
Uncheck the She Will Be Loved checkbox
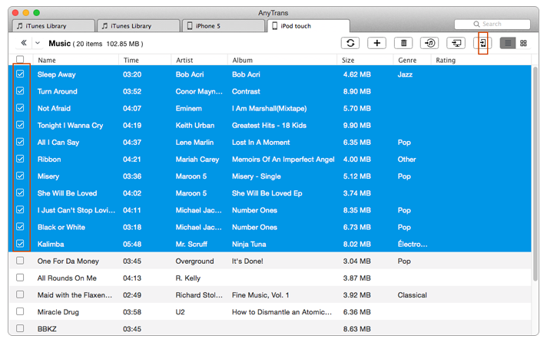pyautogui.click(x=20, y=192)
